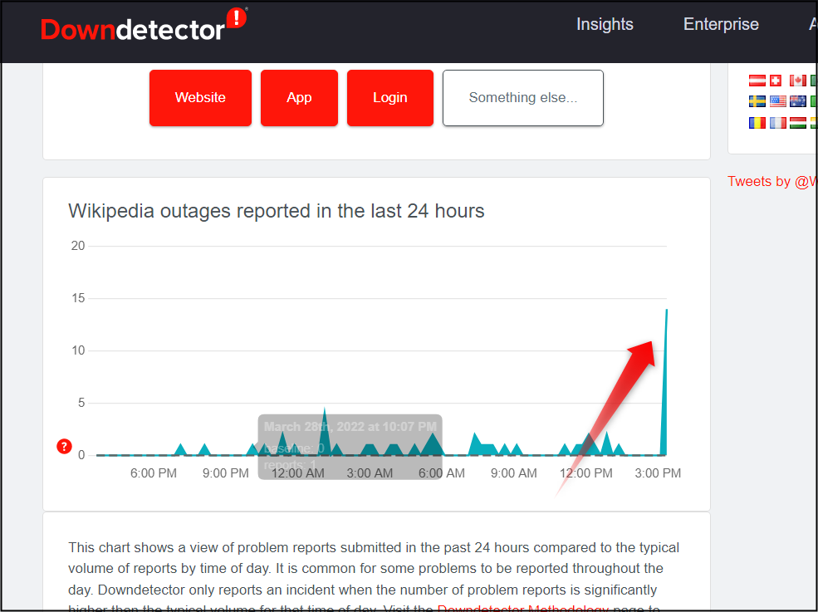Click the 6:00 PM axis label
Screen dimensions: 818x612
coord(154,473)
